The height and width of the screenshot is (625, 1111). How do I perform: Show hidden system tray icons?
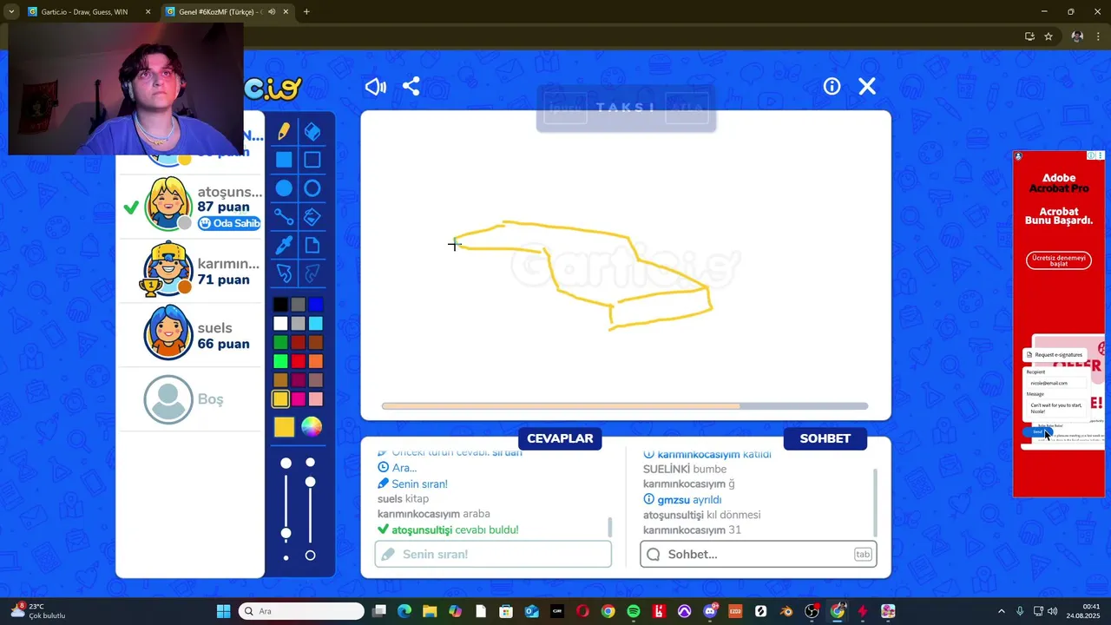pyautogui.click(x=1001, y=611)
